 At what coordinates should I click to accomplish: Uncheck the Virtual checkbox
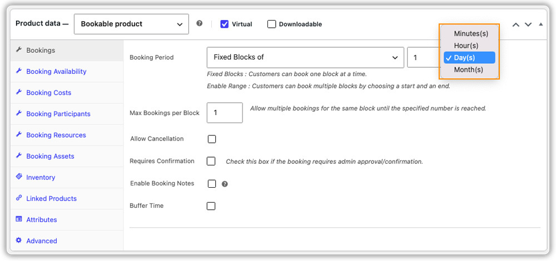[224, 24]
